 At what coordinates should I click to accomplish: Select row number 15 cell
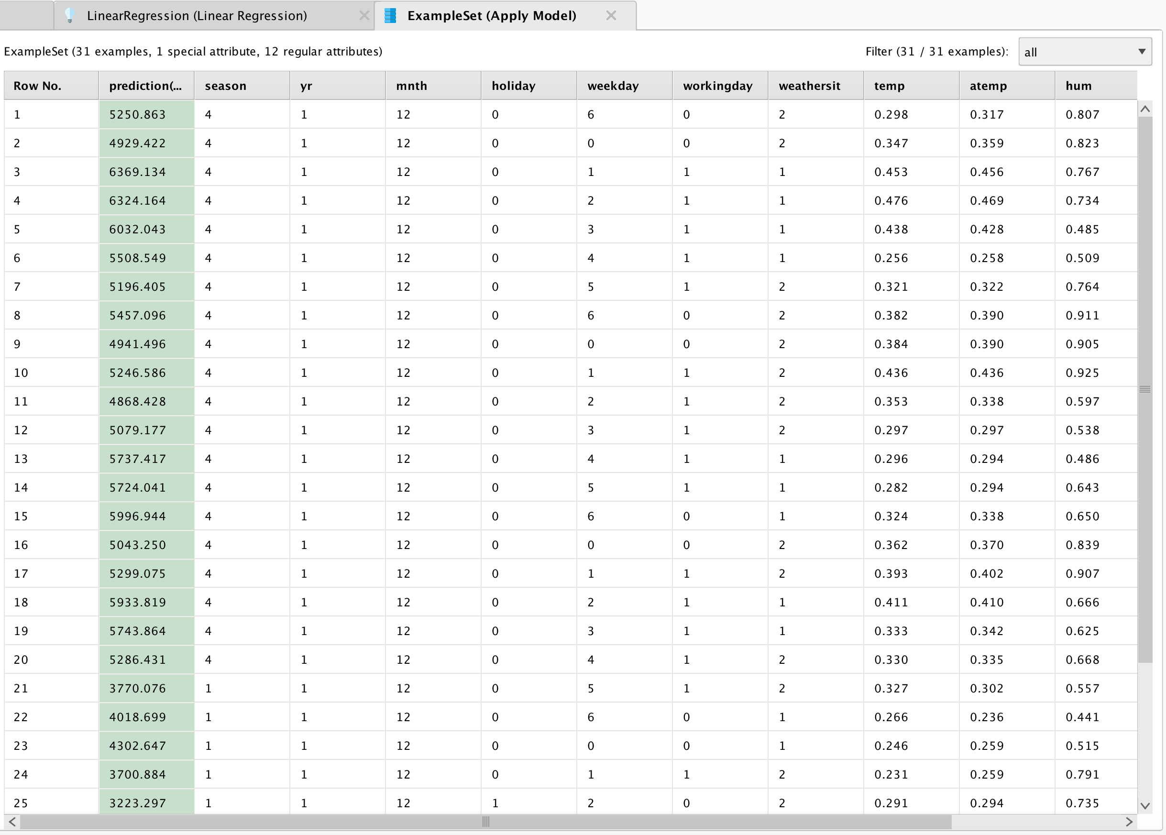(51, 516)
